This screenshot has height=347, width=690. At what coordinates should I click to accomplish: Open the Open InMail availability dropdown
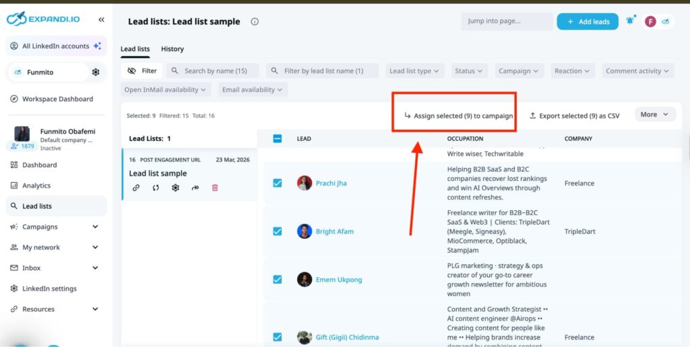[x=166, y=89]
